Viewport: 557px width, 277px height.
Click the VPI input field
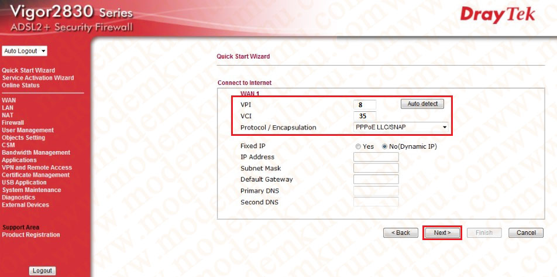[x=365, y=105]
